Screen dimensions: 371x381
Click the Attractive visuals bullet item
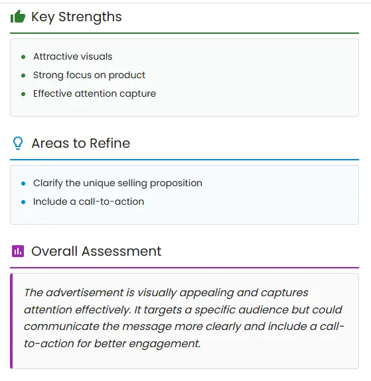[73, 56]
